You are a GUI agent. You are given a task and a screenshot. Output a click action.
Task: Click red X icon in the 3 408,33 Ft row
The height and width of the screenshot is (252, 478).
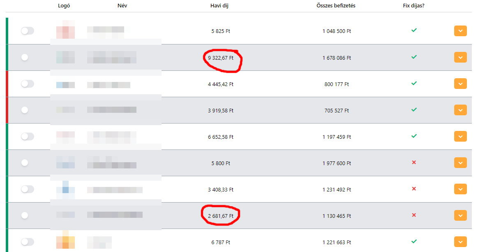pos(414,189)
